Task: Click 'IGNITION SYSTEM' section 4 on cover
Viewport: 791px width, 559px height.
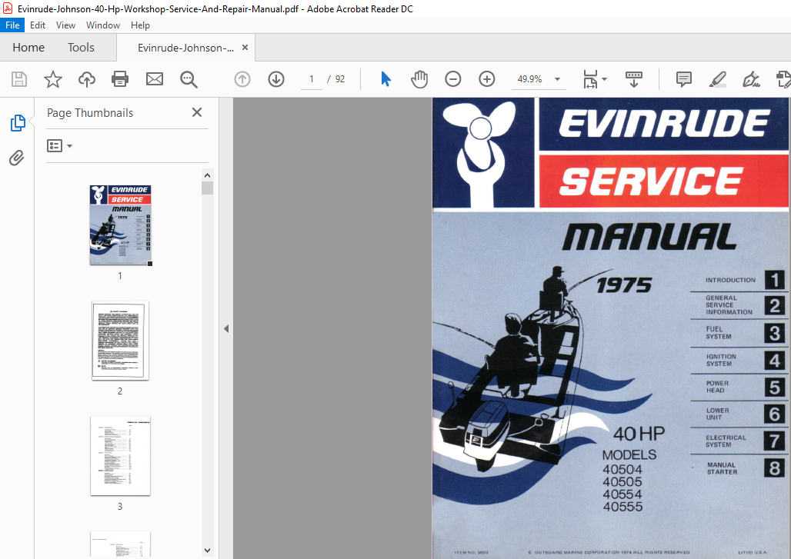Action: click(x=721, y=360)
